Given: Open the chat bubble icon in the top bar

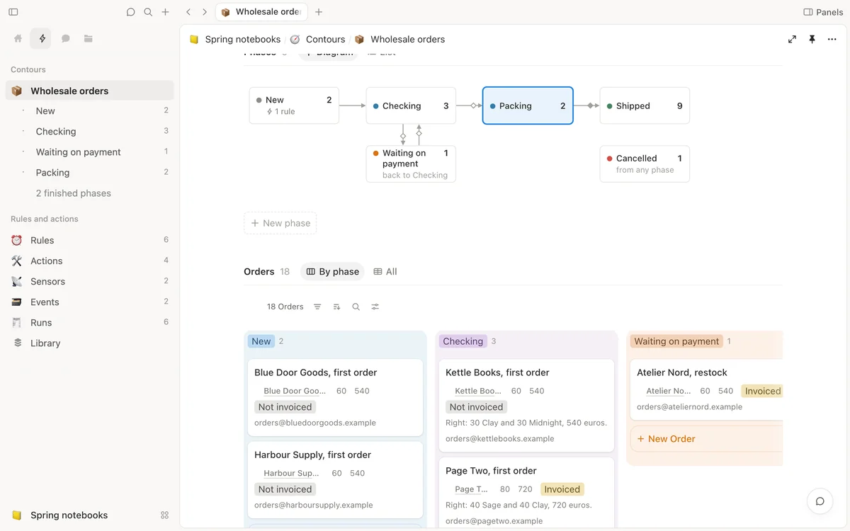Looking at the screenshot, I should (x=130, y=12).
